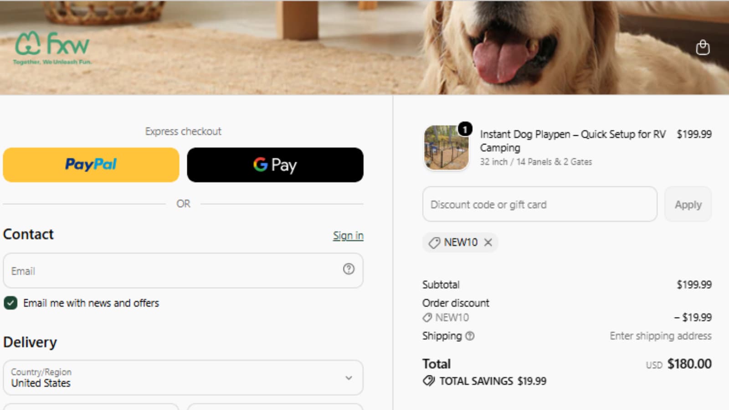
Task: Pay with Google Pay
Action: coord(275,165)
